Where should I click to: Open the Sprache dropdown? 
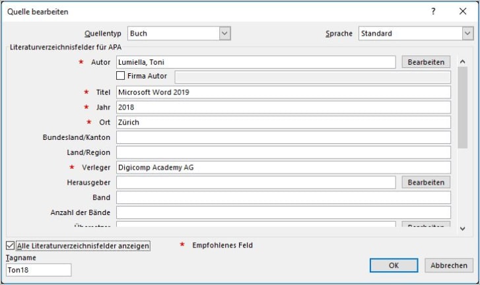(x=467, y=34)
